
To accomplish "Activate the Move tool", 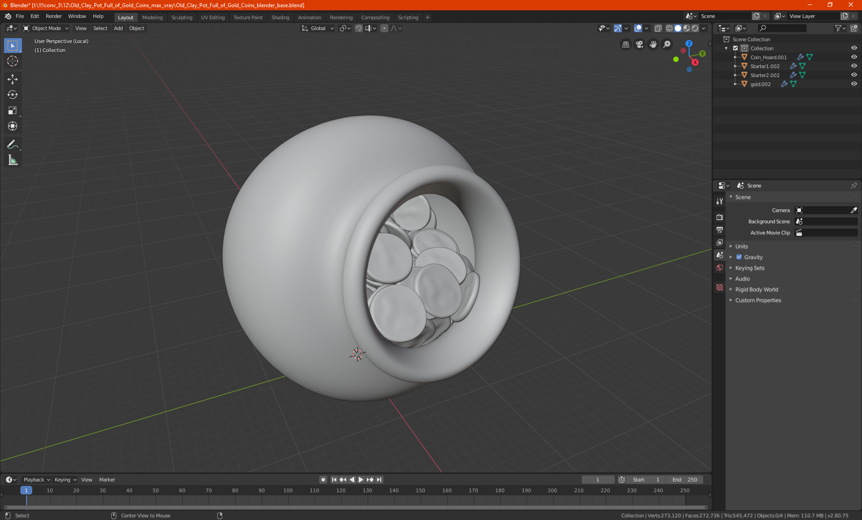I will click(13, 79).
